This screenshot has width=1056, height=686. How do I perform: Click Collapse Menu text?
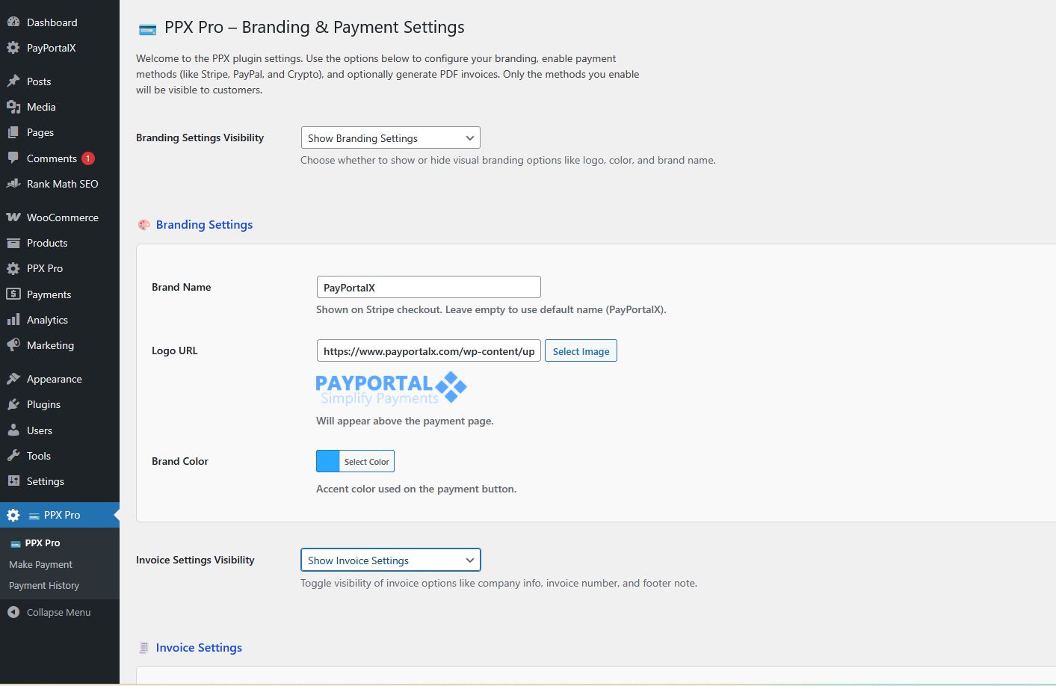[59, 612]
